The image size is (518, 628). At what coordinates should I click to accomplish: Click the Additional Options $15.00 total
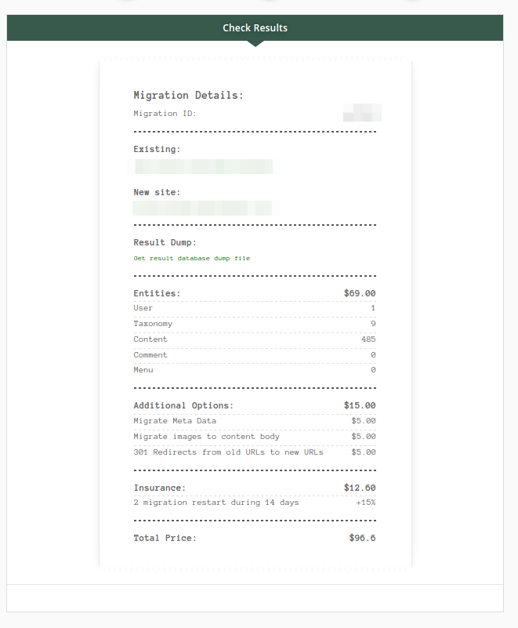pos(360,405)
